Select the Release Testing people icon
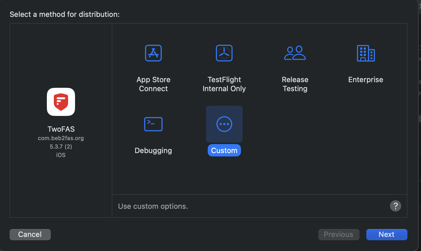This screenshot has width=421, height=251. (x=295, y=53)
